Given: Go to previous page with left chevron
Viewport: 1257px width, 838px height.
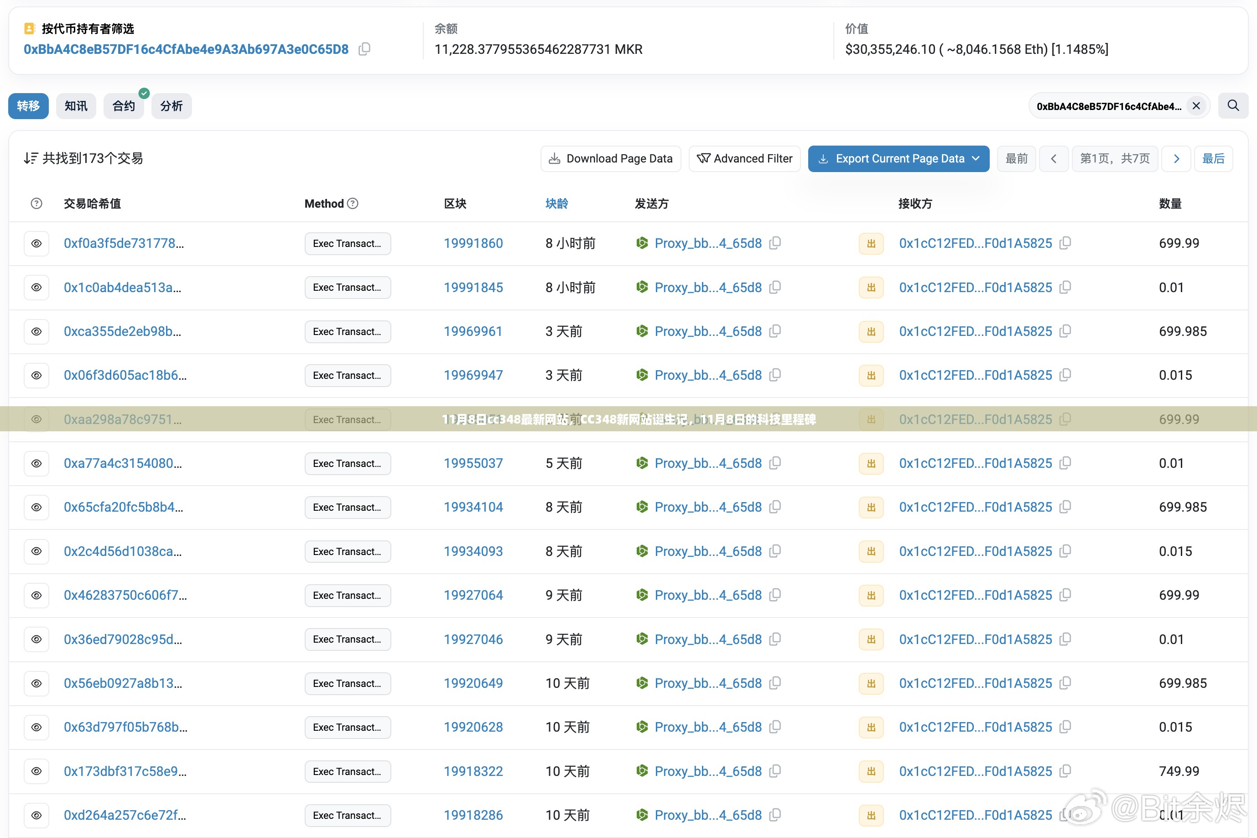Looking at the screenshot, I should tap(1053, 159).
